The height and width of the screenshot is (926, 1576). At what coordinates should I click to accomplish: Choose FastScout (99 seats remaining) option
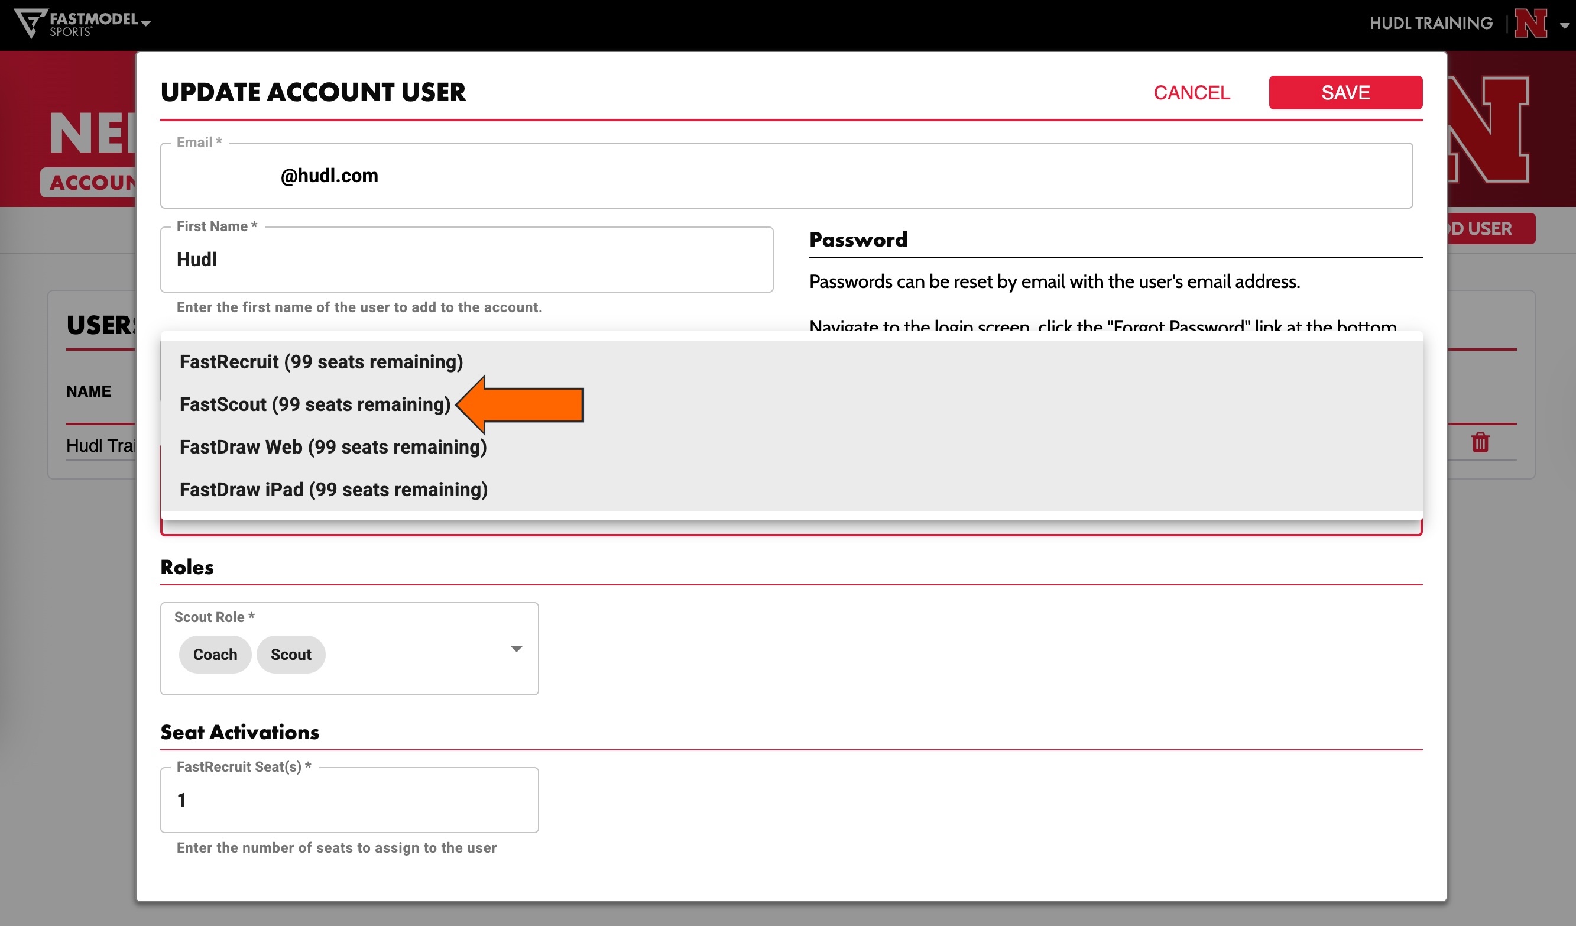[x=792, y=404]
